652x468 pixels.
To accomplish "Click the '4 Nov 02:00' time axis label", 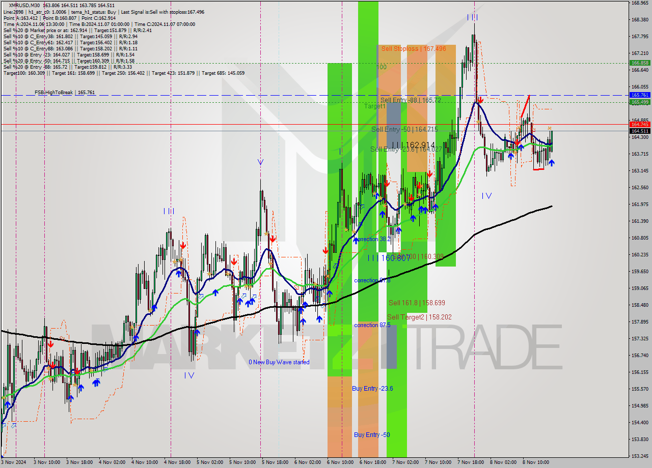I will (x=113, y=462).
